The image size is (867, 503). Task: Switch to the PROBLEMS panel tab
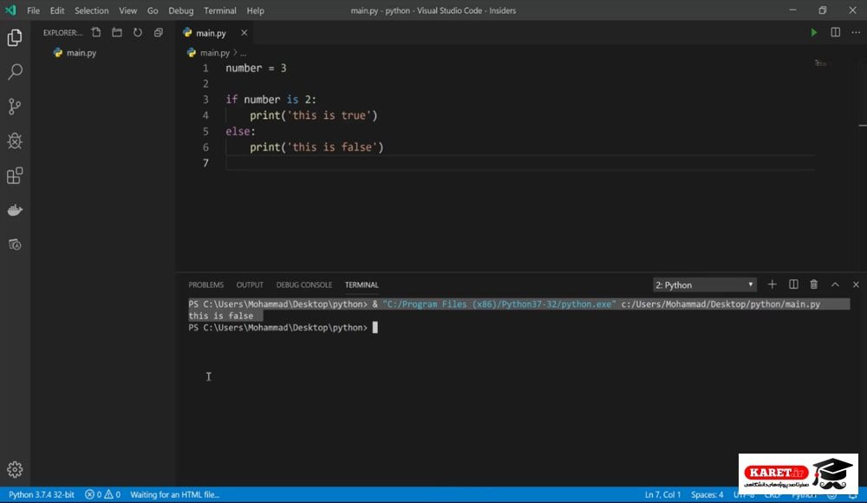pos(206,285)
